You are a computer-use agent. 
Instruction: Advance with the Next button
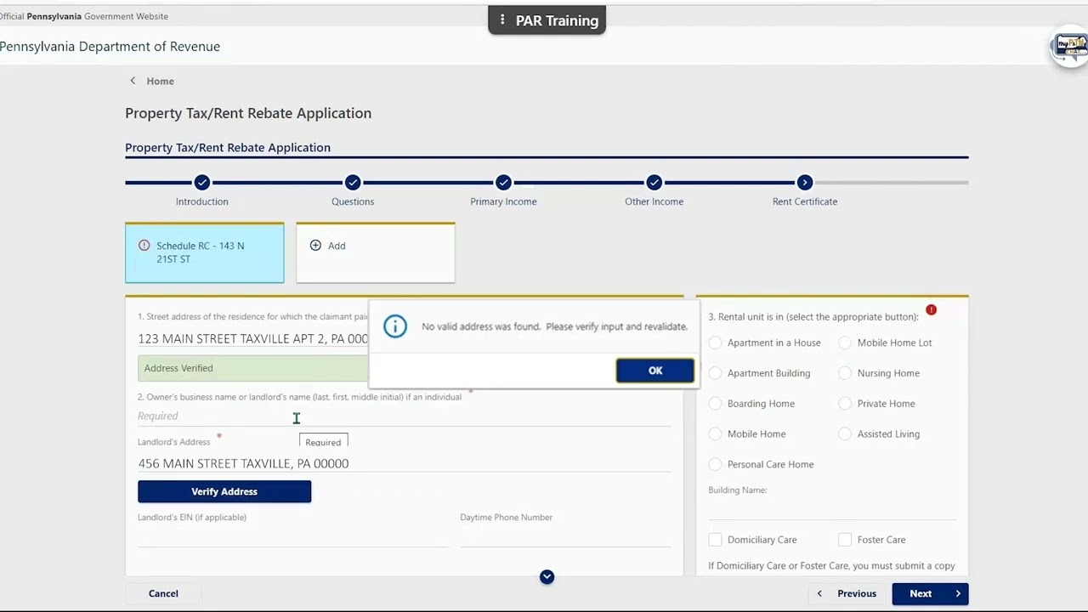pyautogui.click(x=930, y=593)
